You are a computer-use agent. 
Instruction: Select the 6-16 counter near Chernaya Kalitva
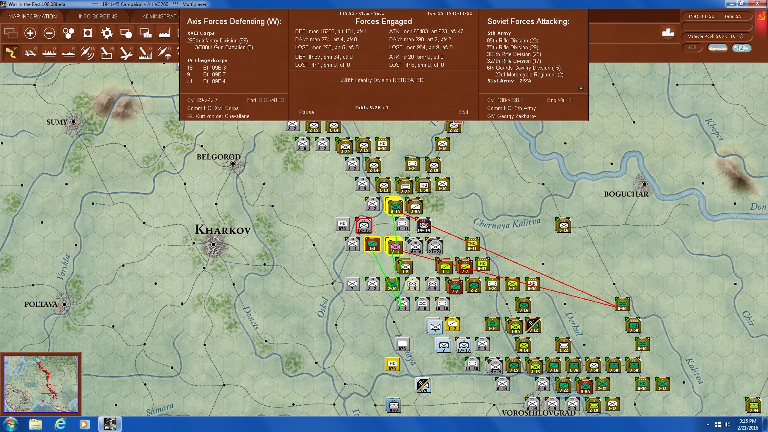point(564,226)
